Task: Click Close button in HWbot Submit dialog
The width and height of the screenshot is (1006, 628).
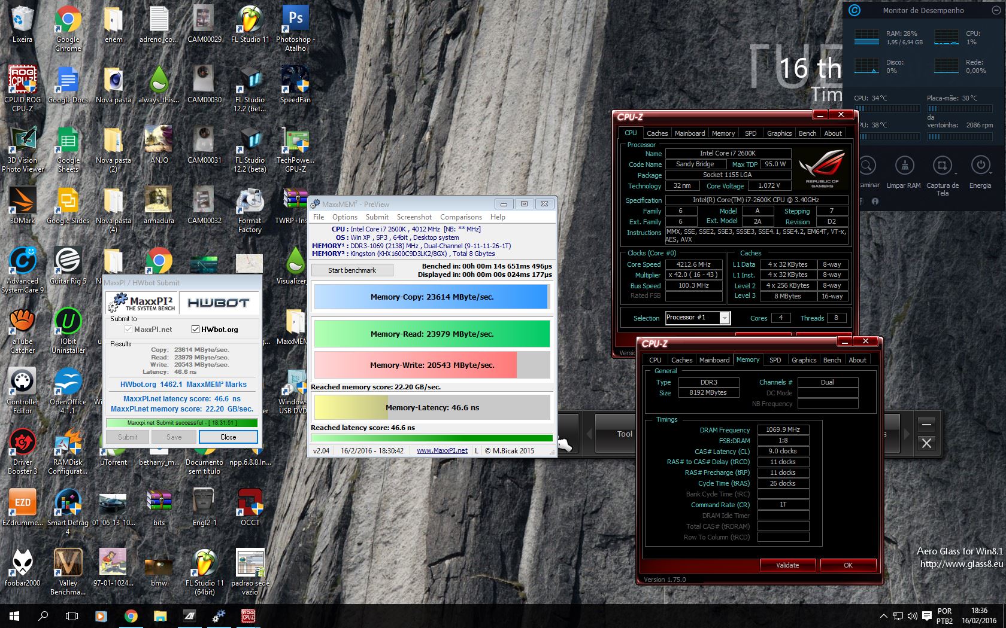Action: [228, 437]
